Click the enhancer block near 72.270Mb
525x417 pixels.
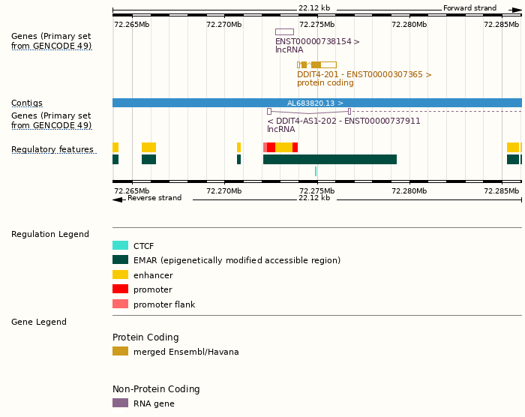(x=238, y=147)
